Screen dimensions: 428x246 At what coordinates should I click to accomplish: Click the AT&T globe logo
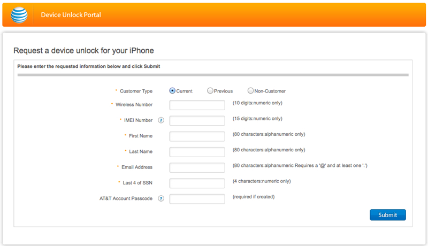click(x=19, y=15)
